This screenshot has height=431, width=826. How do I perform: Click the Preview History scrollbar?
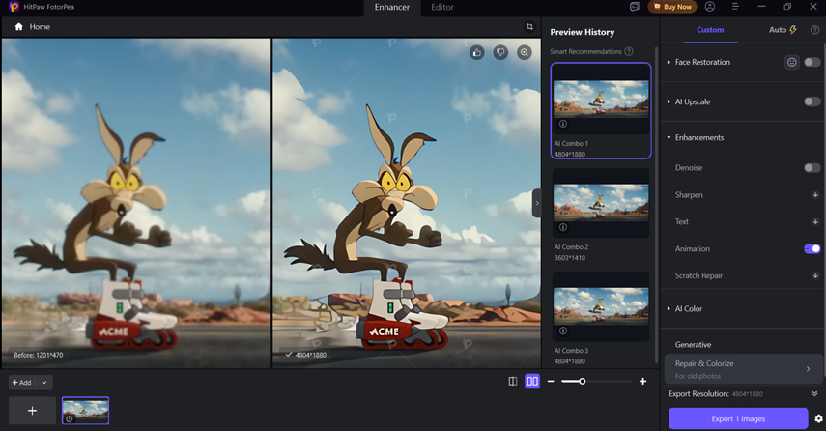[x=656, y=205]
